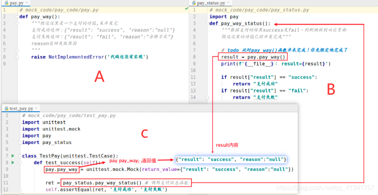Click 'import pay' in pay_status.py
Image resolution: width=378 pixels, height=195 pixels.
(224, 17)
